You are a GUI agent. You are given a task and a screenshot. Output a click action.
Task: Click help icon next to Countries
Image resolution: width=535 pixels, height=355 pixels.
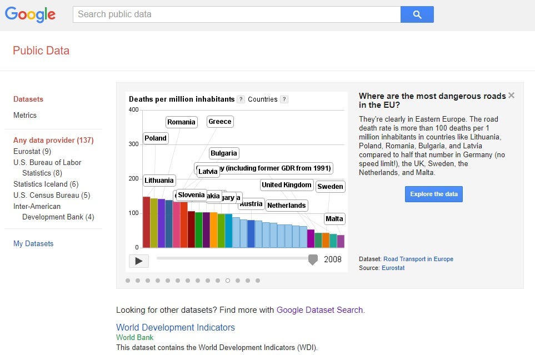(284, 99)
